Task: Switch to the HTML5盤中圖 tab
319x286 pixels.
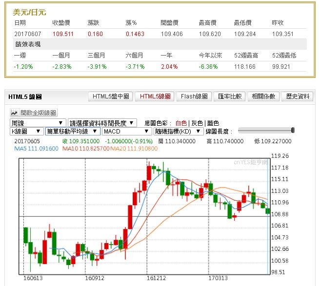Action: pyautogui.click(x=111, y=96)
